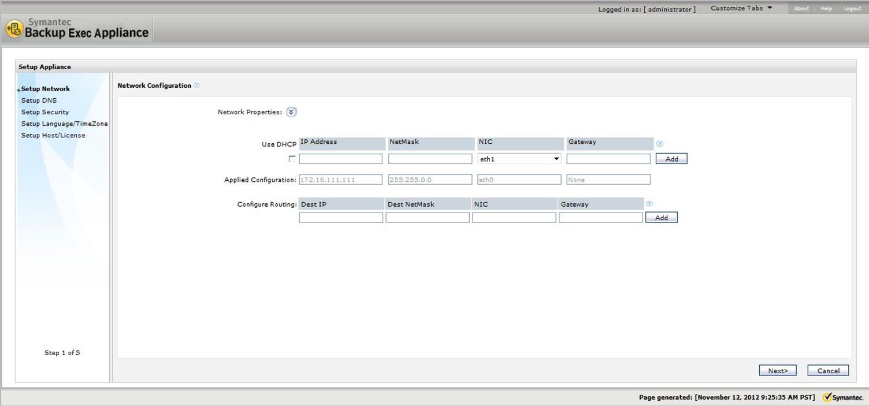This screenshot has height=406, width=869.
Task: Expand the Network Properties section
Action: (292, 112)
